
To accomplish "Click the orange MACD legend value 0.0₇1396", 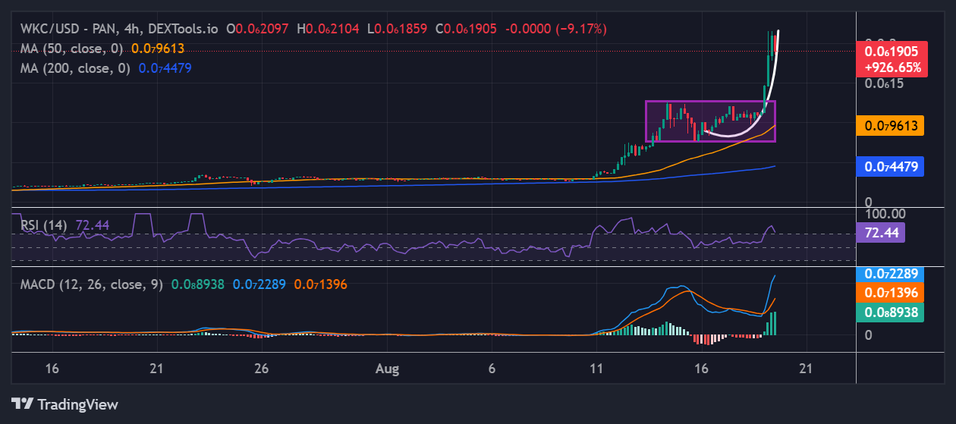I will 320,284.
